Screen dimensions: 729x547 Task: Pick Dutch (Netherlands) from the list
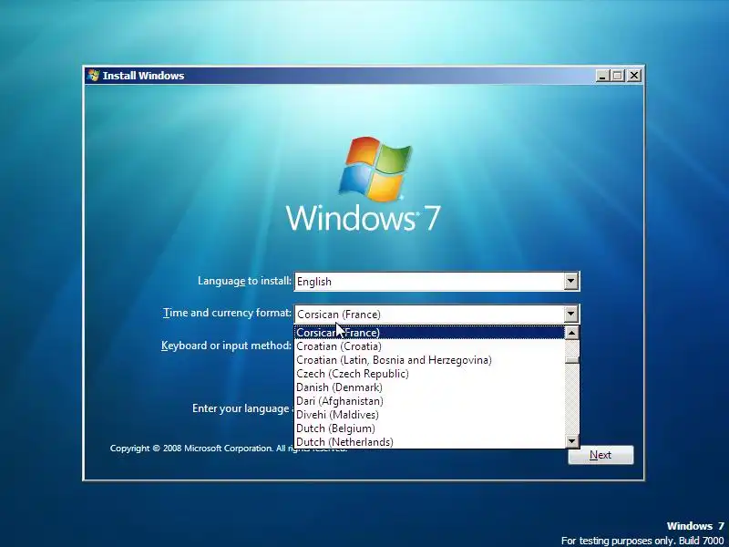(x=430, y=442)
